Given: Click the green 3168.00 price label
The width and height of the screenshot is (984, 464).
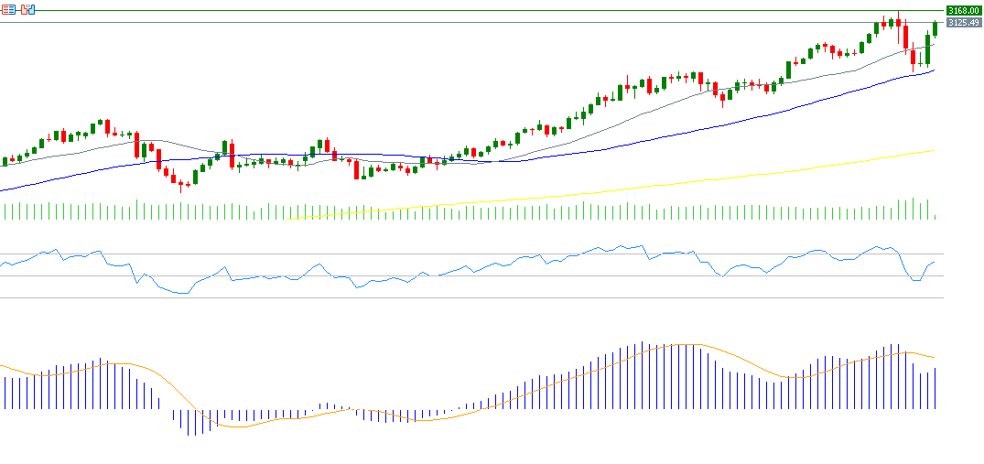Looking at the screenshot, I should click(963, 11).
